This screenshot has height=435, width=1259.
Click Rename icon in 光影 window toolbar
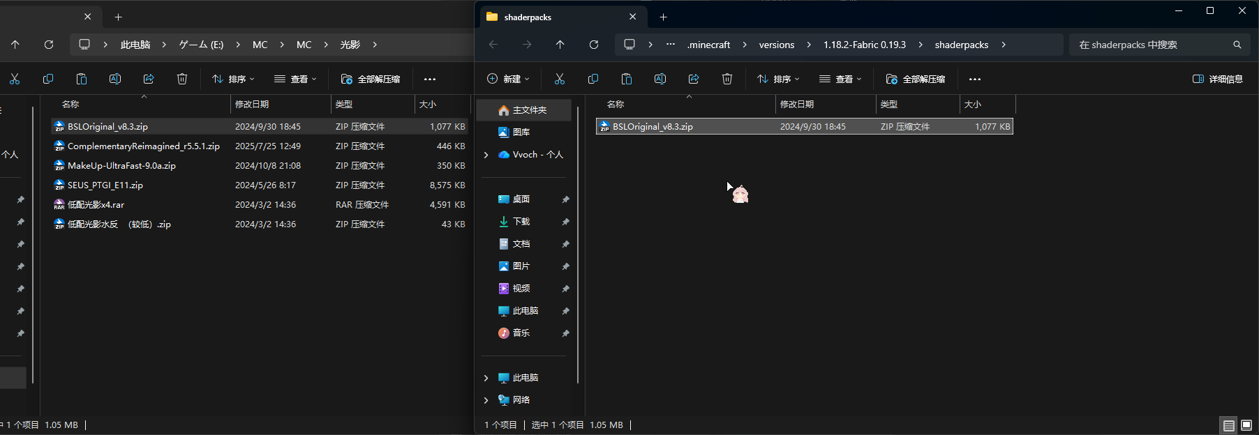115,79
